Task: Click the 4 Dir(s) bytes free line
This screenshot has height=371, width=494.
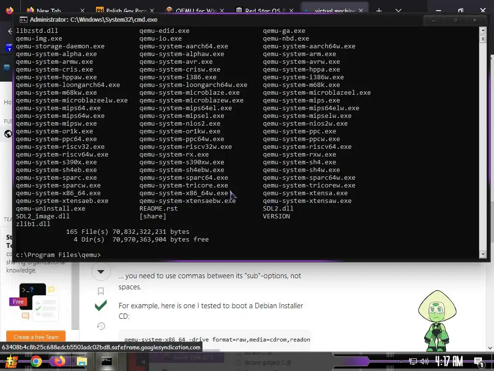Action: (x=141, y=240)
